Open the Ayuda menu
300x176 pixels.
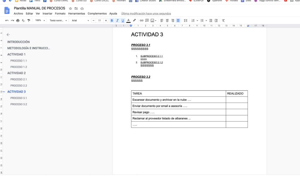(113, 13)
